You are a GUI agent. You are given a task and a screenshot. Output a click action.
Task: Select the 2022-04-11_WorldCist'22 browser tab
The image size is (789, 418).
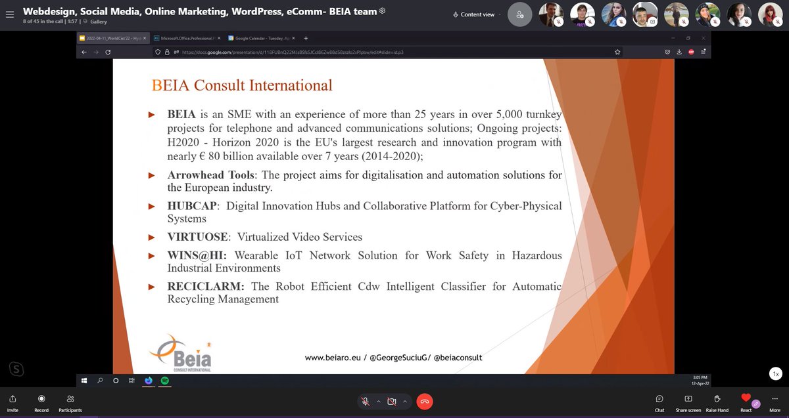(114, 38)
